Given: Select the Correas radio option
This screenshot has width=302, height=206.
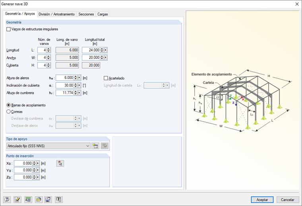Looking at the screenshot, I should [x=8, y=112].
